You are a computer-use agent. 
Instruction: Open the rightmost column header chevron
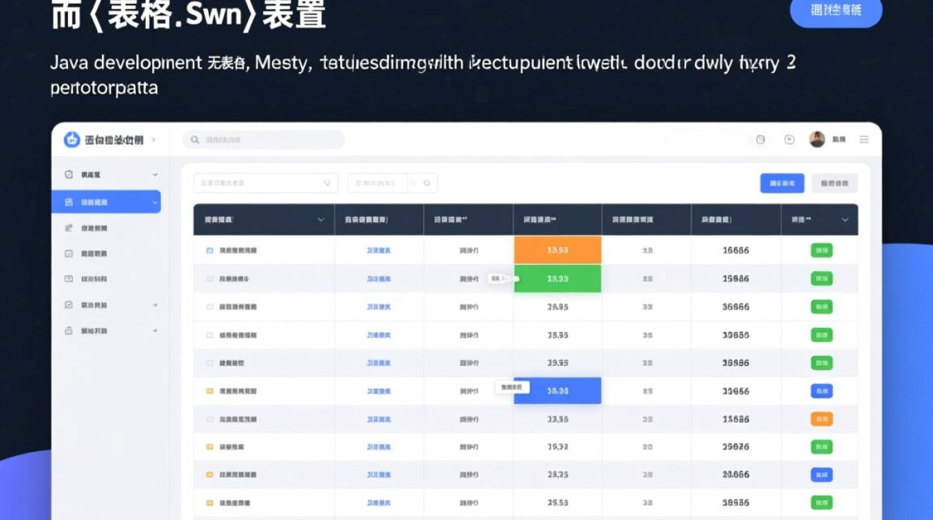(x=845, y=219)
